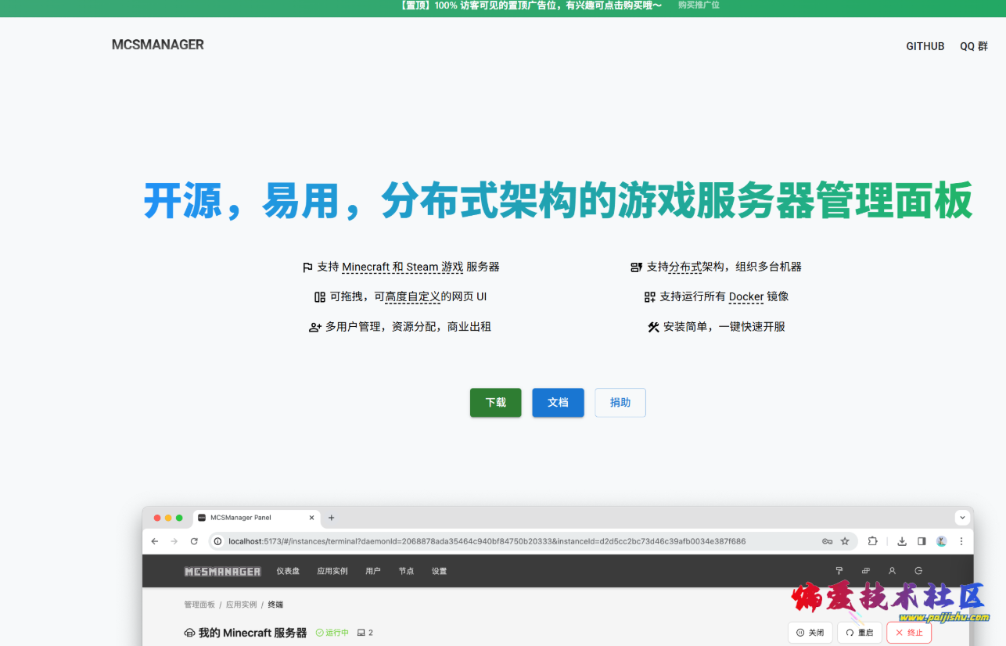This screenshot has width=1006, height=646.
Task: Click the underlined Minecraft 和 Steam 游戏 text
Action: [402, 267]
